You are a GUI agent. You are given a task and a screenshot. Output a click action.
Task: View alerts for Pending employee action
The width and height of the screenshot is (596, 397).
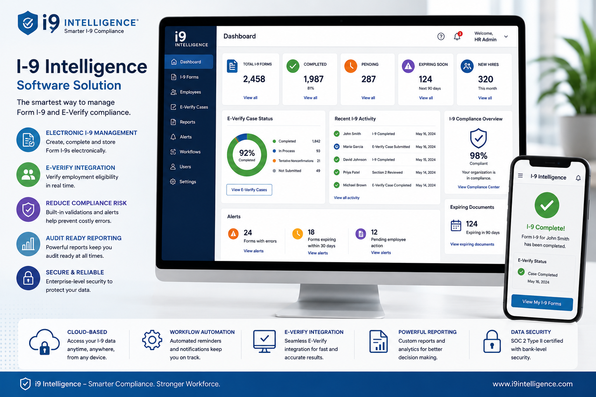(x=381, y=252)
